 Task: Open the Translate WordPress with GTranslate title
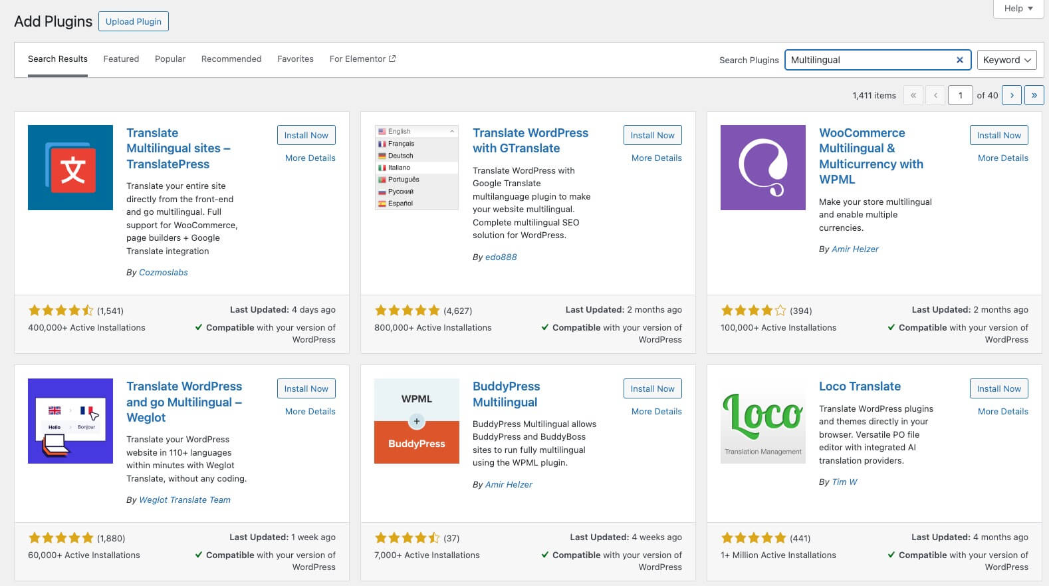[x=530, y=140]
